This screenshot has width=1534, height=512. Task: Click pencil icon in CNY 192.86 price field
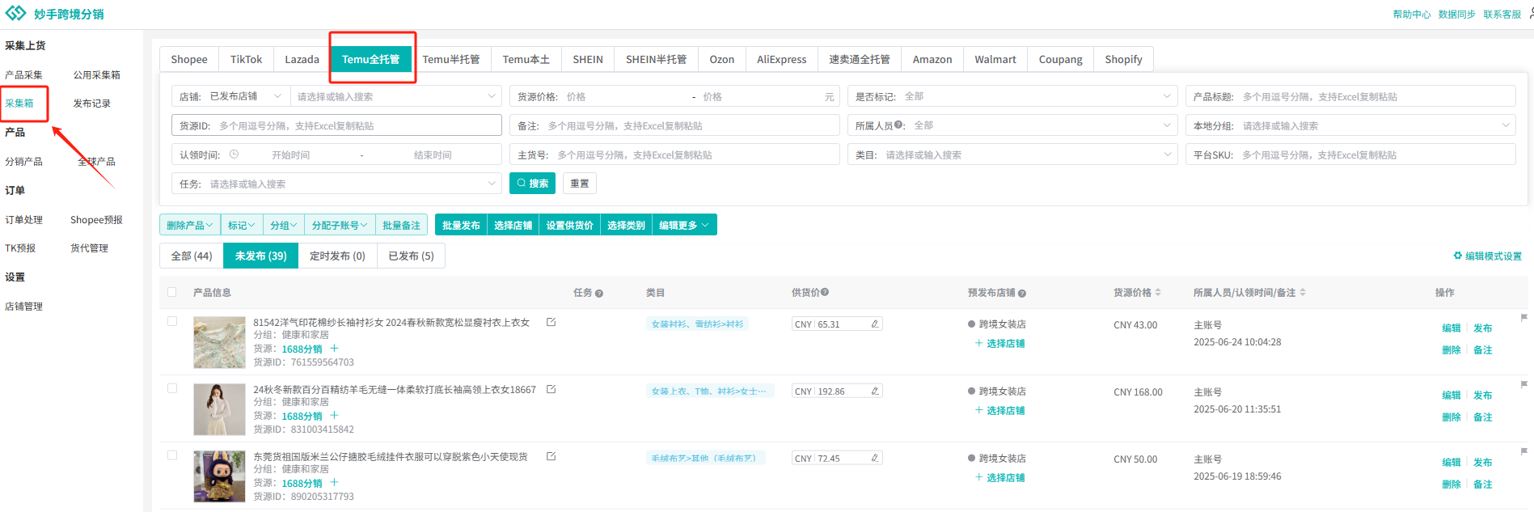point(875,391)
